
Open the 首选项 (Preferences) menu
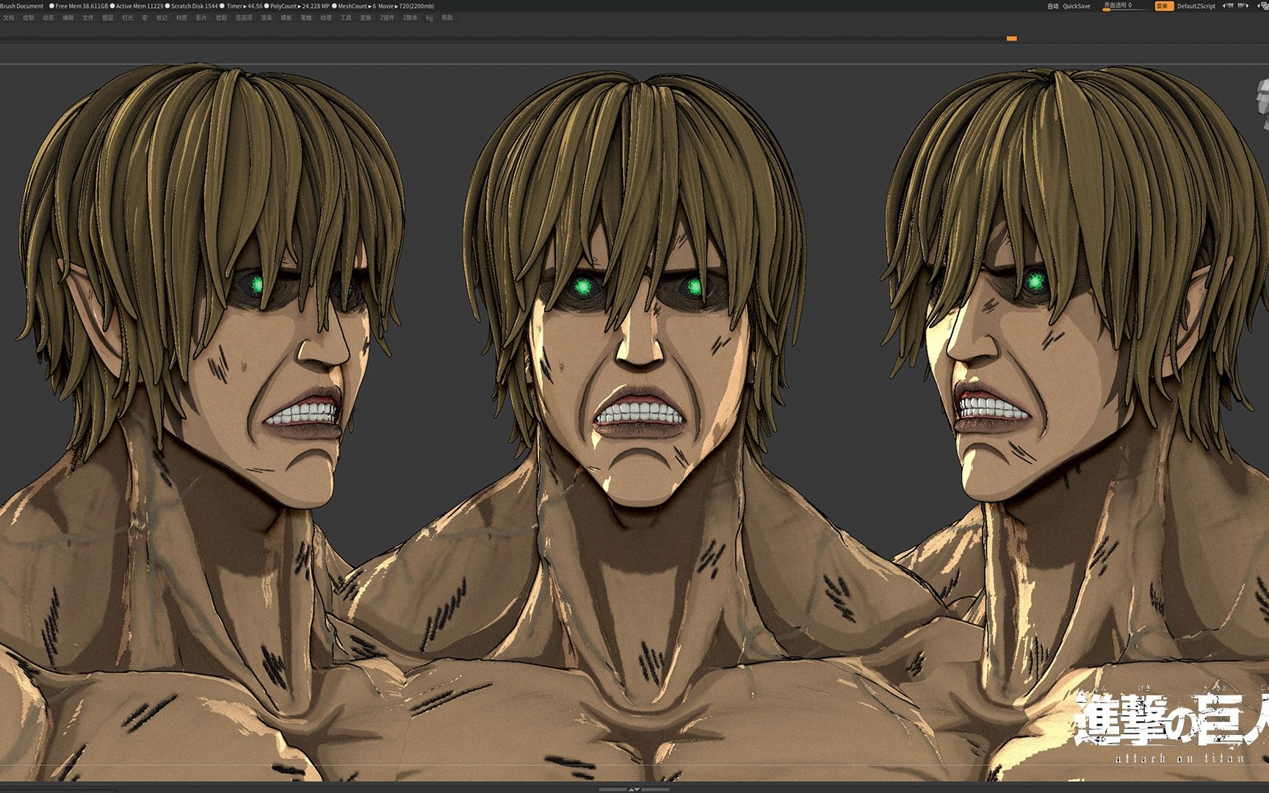tap(244, 18)
